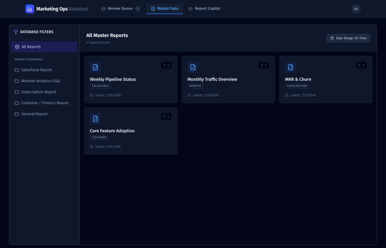The width and height of the screenshot is (386, 248).
Task: Click the clock icon beside Latest: 7/22/2026
Action: [x=92, y=147]
